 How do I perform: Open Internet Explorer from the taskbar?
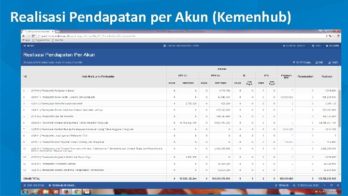coord(35,192)
